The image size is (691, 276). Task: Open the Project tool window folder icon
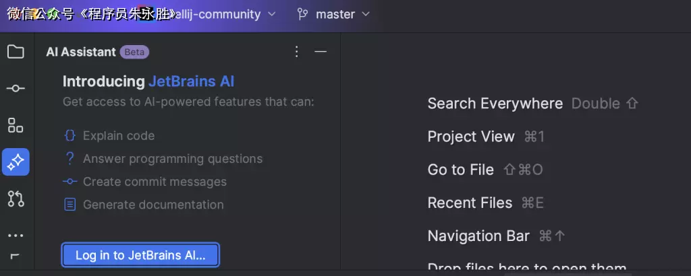(x=16, y=52)
